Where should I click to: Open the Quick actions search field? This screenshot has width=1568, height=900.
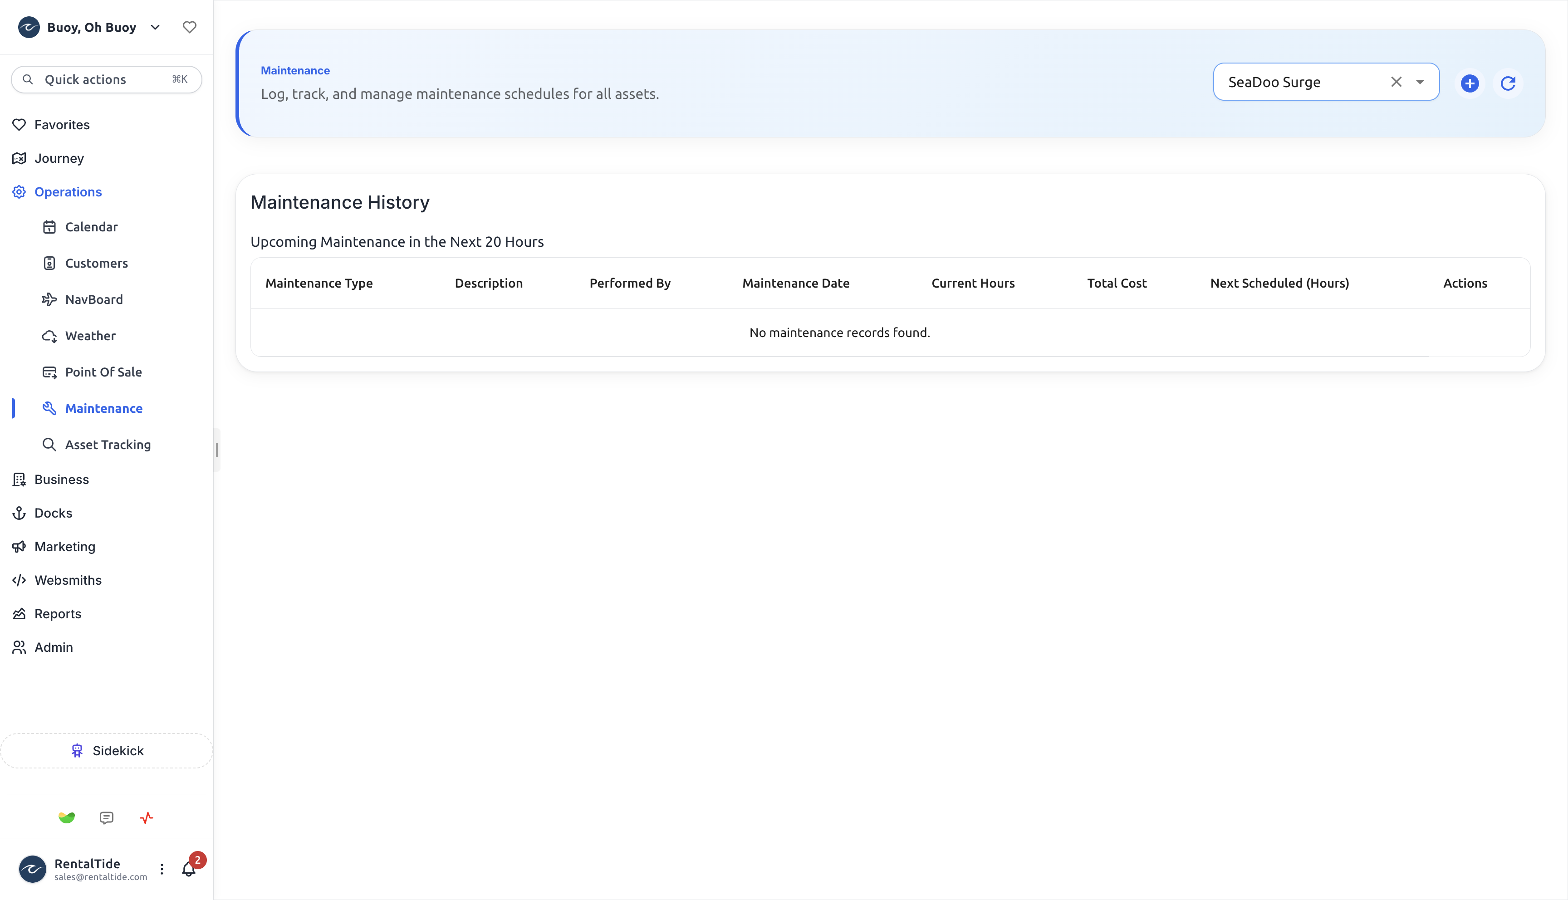point(106,80)
